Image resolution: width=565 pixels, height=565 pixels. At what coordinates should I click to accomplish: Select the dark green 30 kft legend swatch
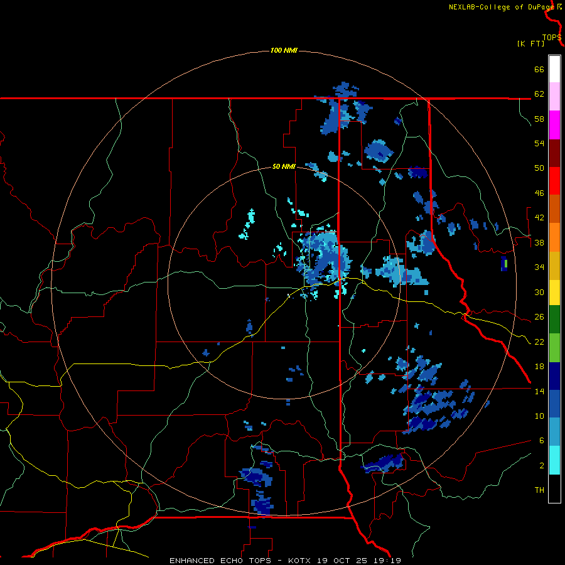tap(554, 320)
